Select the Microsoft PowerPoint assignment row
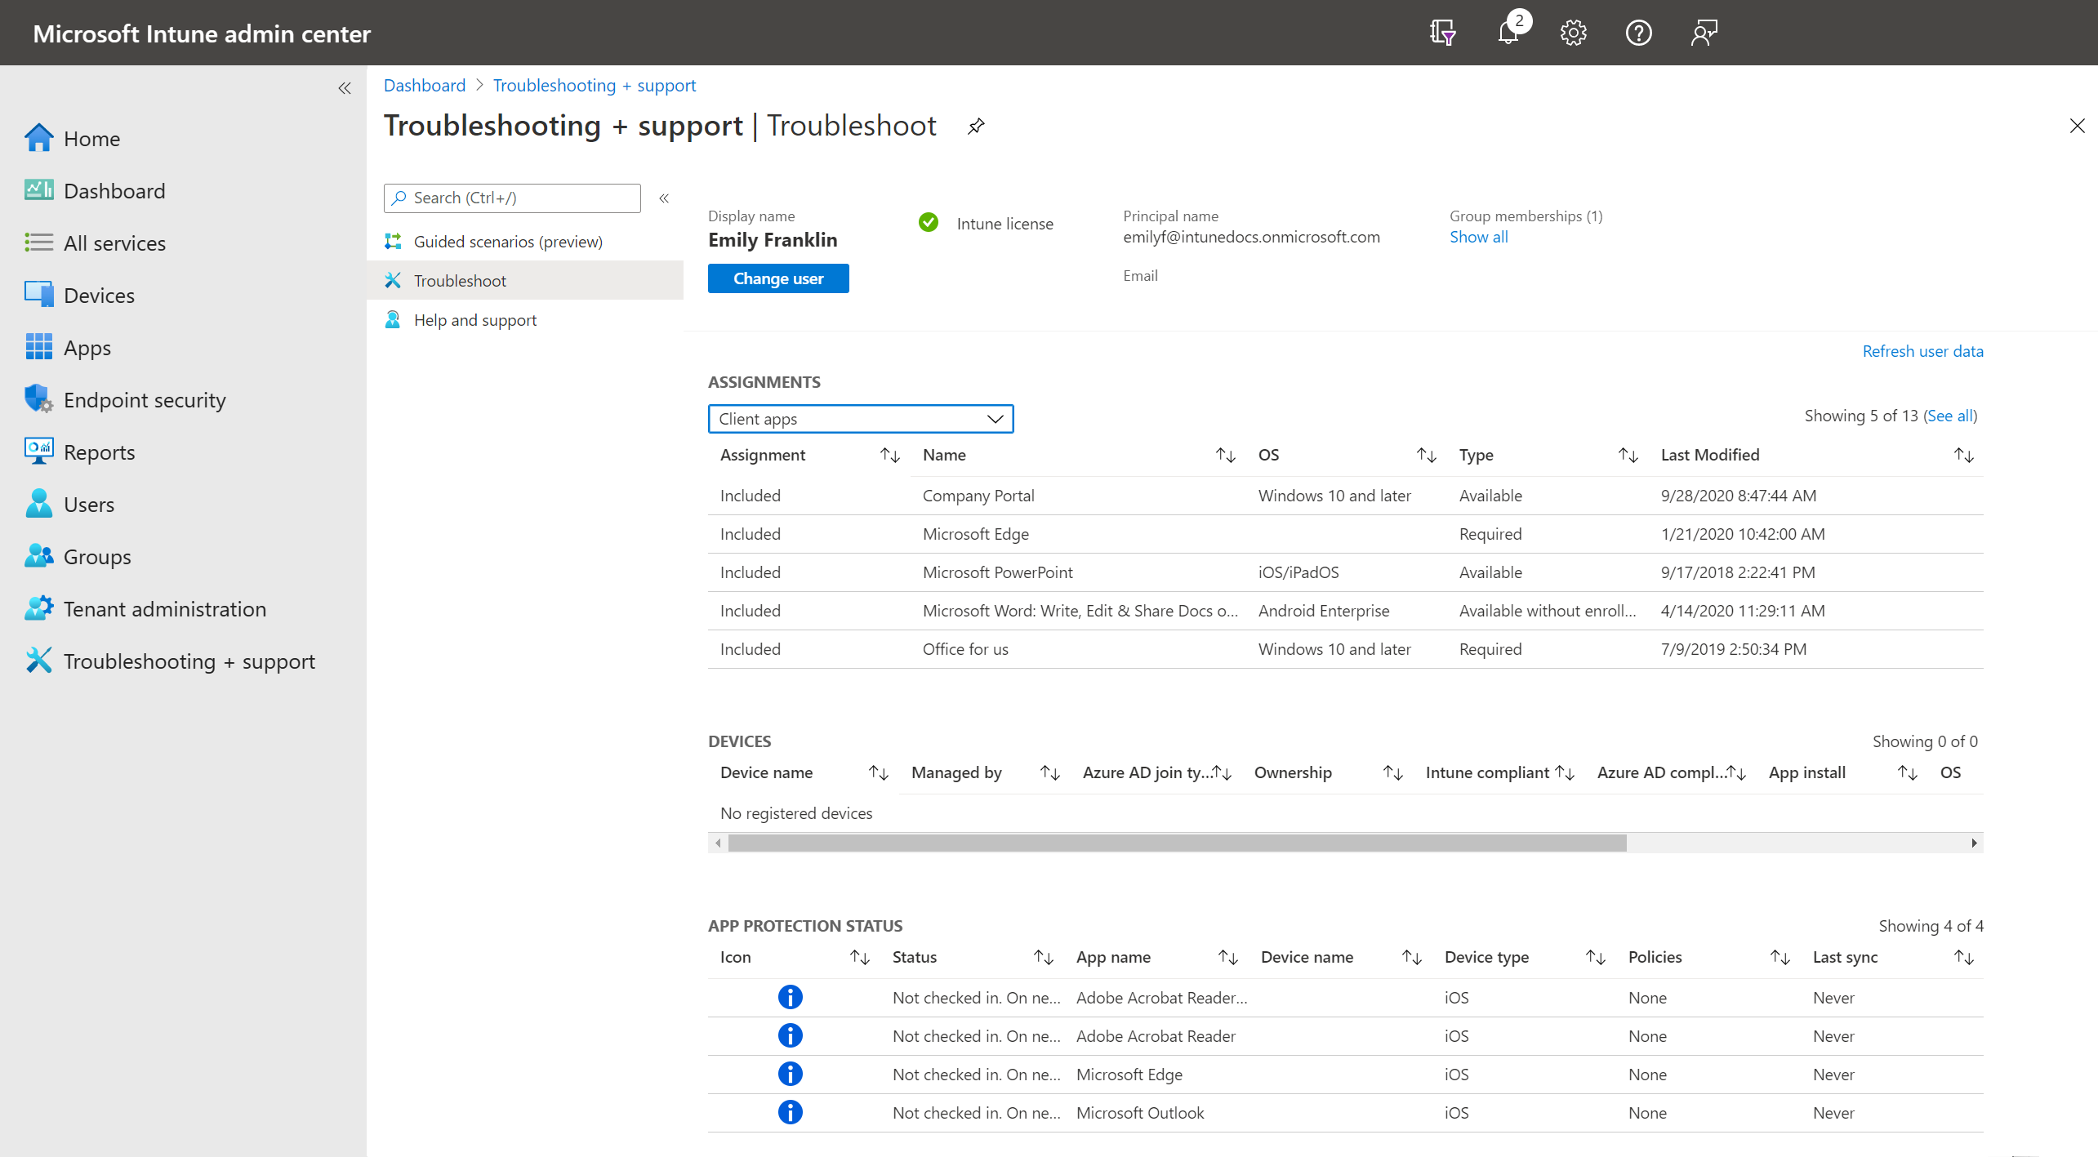2098x1157 pixels. pos(1345,572)
